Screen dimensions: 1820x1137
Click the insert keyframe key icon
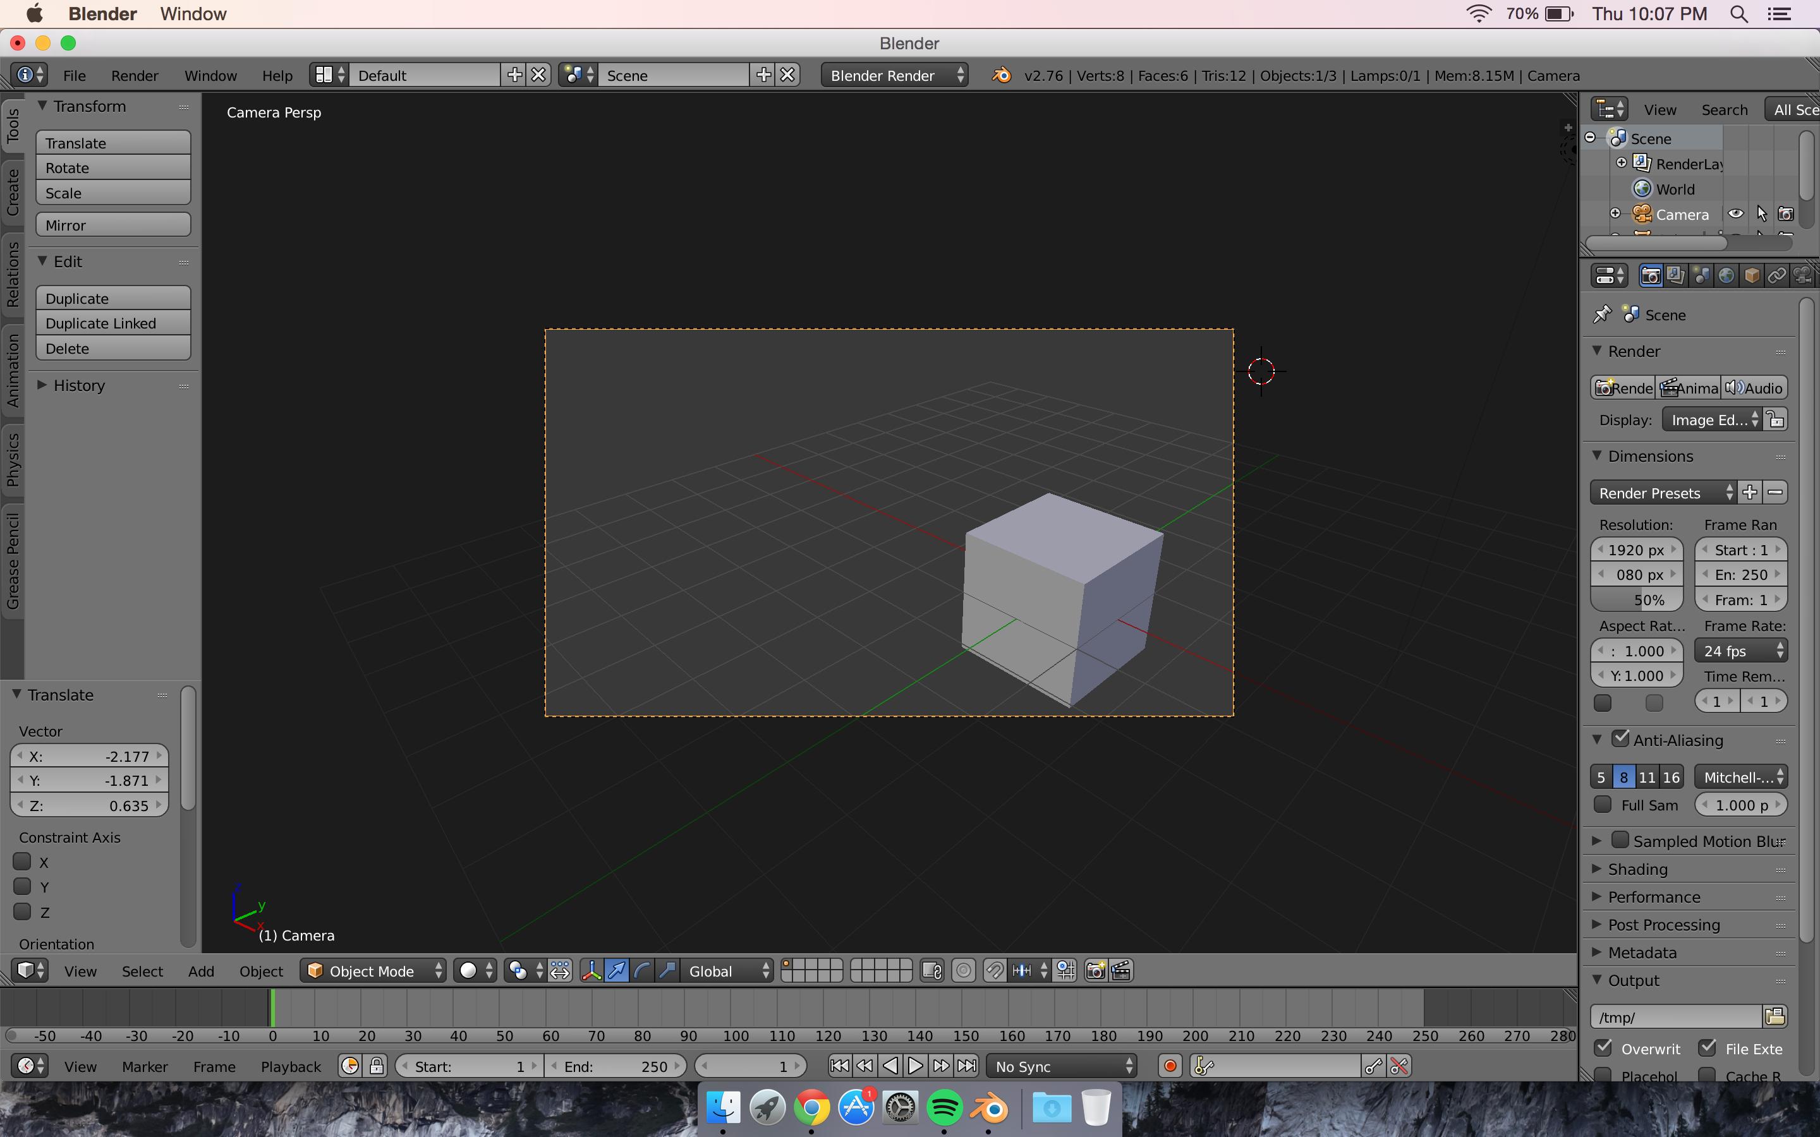pyautogui.click(x=1374, y=1066)
